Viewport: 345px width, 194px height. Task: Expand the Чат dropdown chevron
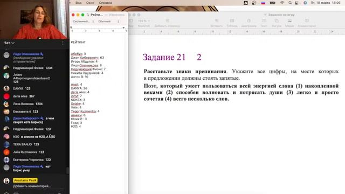click(x=13, y=43)
